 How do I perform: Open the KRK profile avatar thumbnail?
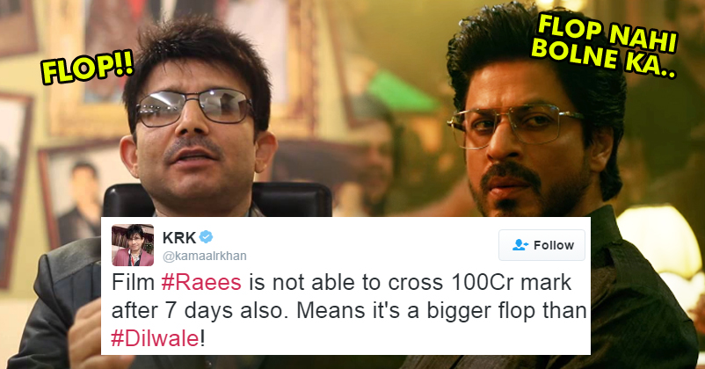point(133,245)
